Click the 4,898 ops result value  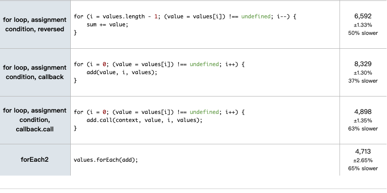click(x=363, y=112)
